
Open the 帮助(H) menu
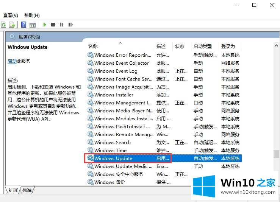(x=32, y=16)
